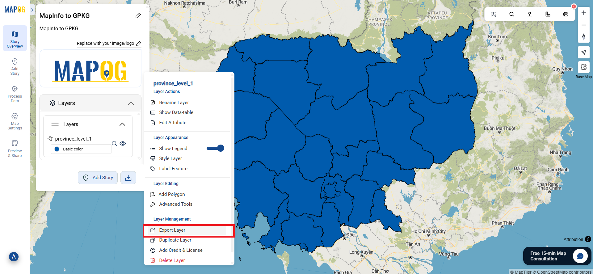Choose Style Layer in Layer Appearance
The image size is (593, 274).
[170, 158]
